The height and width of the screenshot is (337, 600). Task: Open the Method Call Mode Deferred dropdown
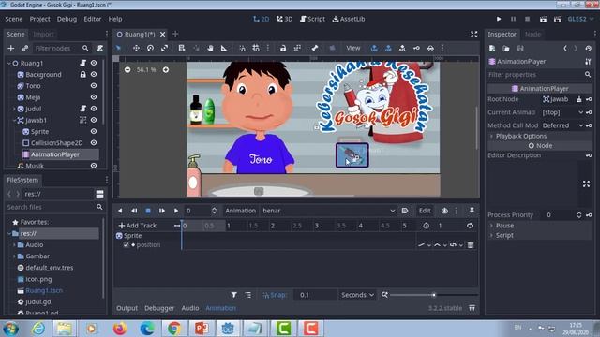(562, 125)
